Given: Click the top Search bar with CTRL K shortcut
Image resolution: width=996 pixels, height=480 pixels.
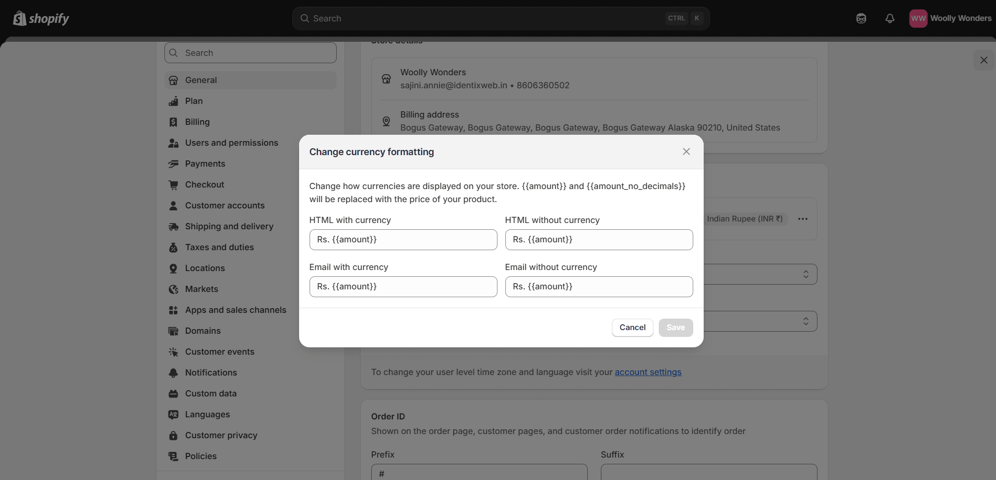Looking at the screenshot, I should tap(501, 18).
